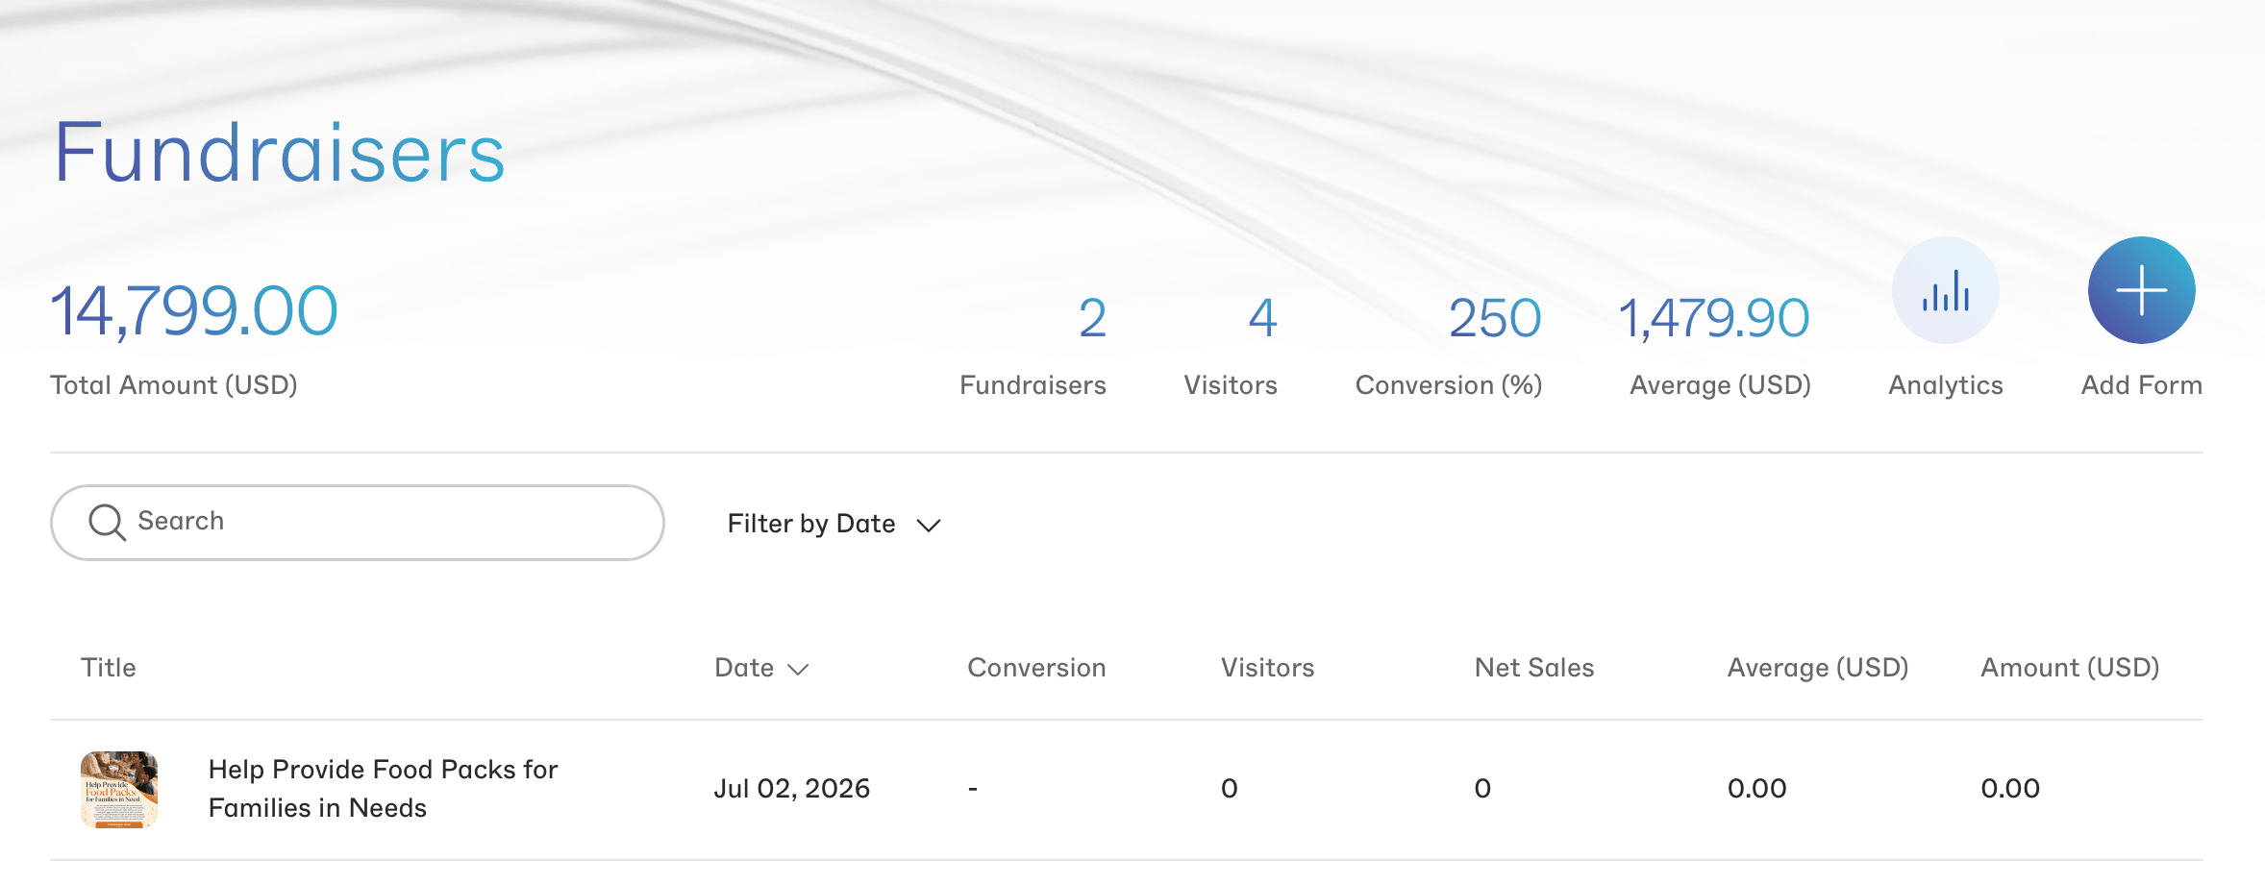This screenshot has width=2265, height=884.
Task: Click the magnifier icon in Search
Action: point(107,523)
